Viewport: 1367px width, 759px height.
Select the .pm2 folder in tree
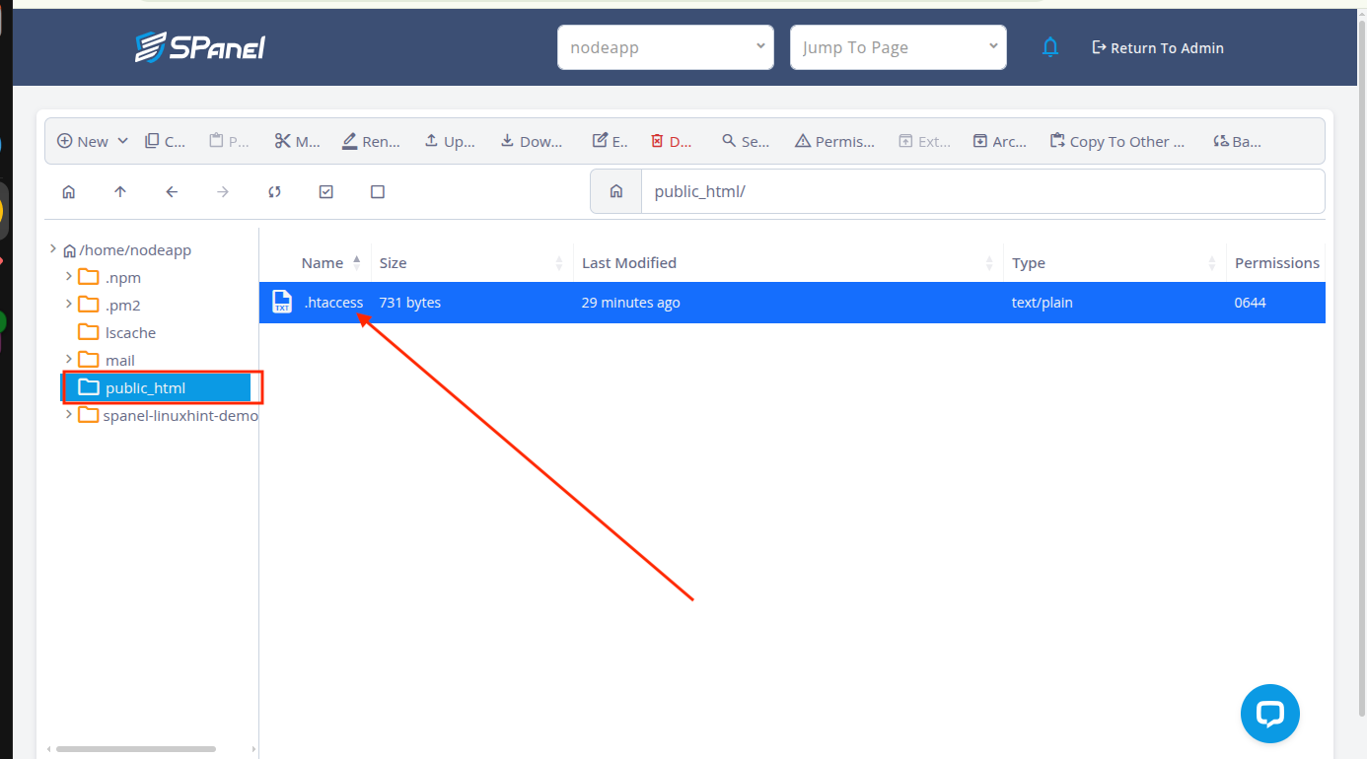(109, 305)
